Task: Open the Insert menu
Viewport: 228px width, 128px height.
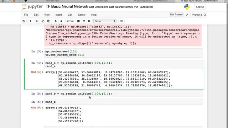Action: click(58, 15)
